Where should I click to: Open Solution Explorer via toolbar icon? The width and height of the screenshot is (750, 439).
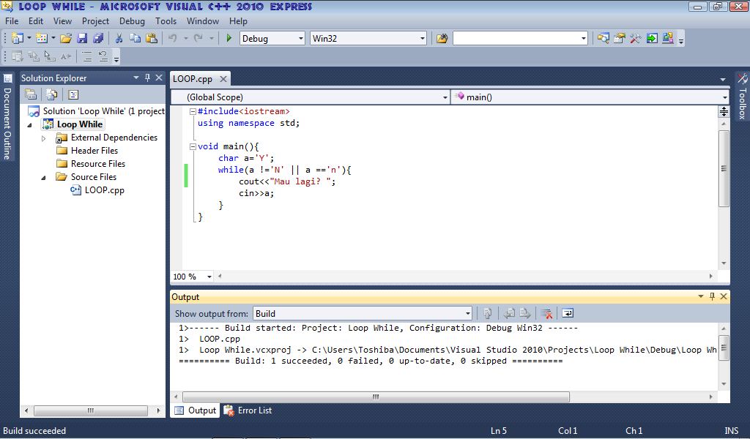point(604,38)
